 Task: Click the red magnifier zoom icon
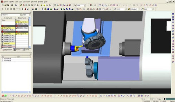(24, 5)
